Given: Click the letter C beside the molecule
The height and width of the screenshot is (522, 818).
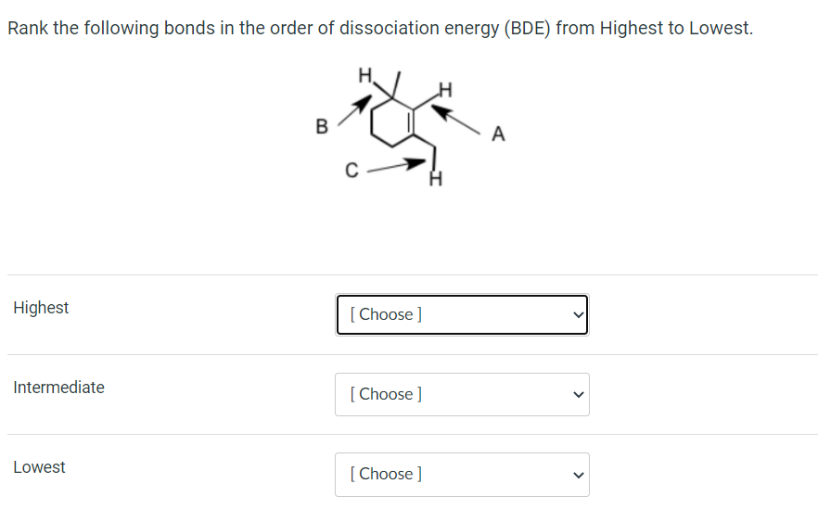Looking at the screenshot, I should pos(351,171).
